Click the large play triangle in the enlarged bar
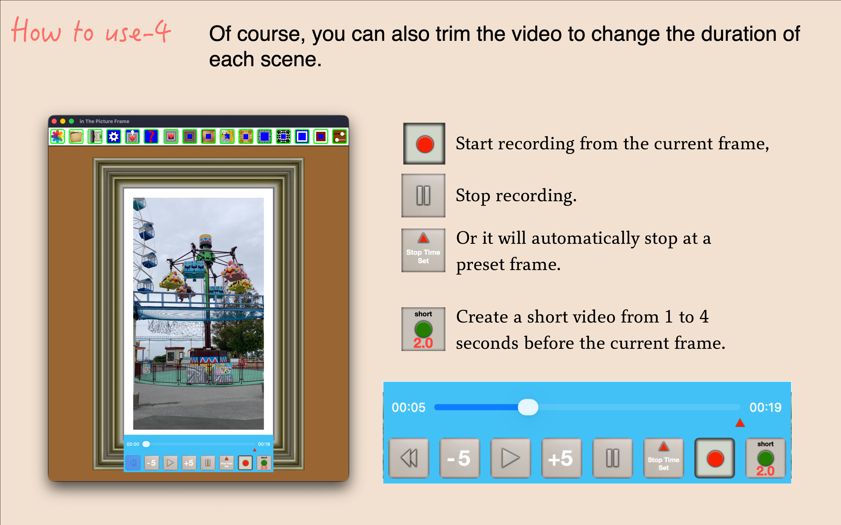Viewport: 841px width, 525px height. [510, 458]
